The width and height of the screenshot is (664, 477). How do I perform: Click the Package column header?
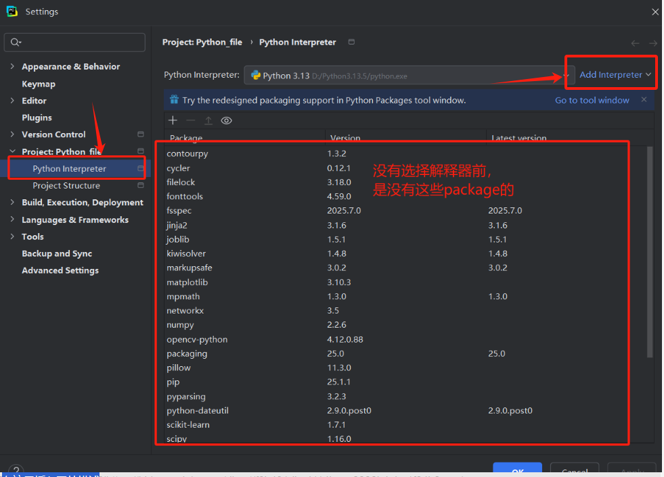click(244, 138)
